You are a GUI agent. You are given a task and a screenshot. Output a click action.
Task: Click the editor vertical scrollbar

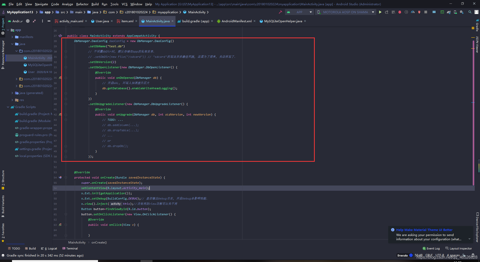[x=473, y=112]
